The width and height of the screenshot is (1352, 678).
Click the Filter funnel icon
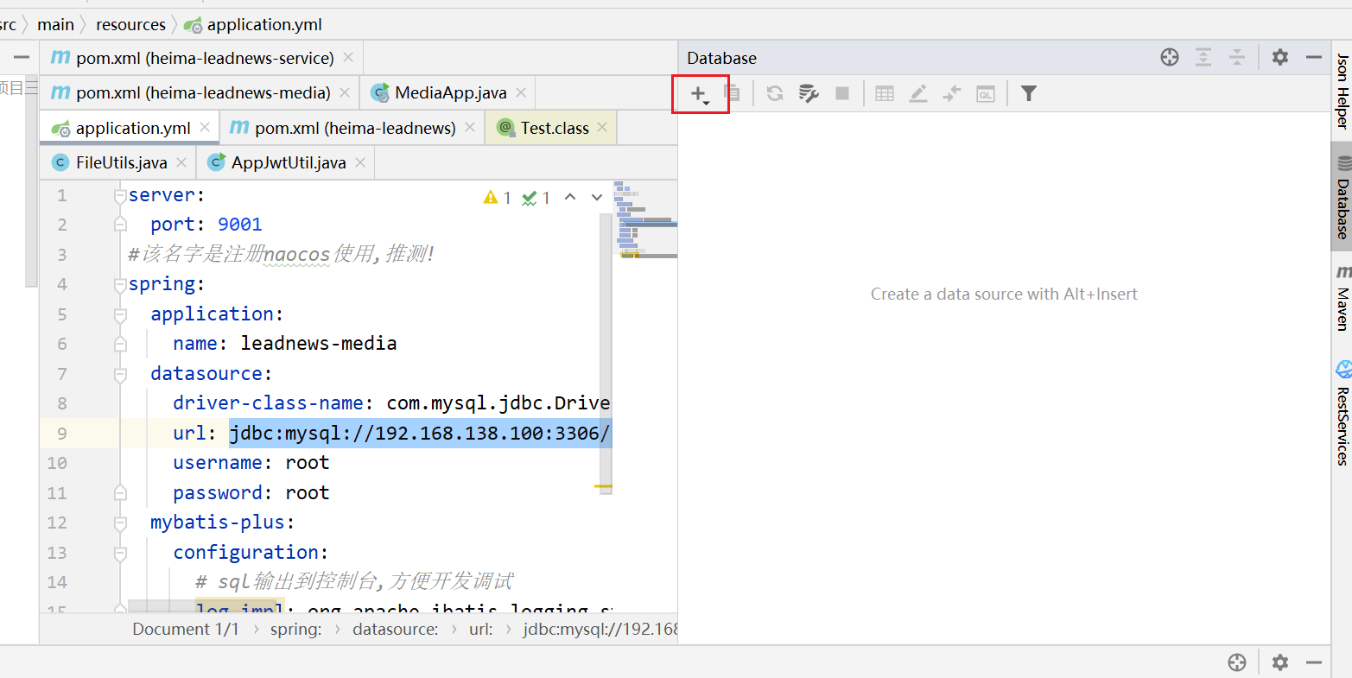coord(1028,93)
